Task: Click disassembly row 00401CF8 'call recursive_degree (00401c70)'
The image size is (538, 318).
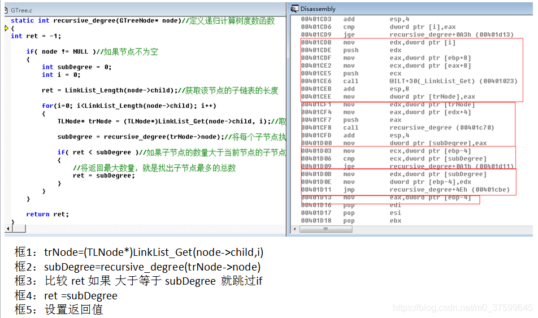Action: click(398, 128)
